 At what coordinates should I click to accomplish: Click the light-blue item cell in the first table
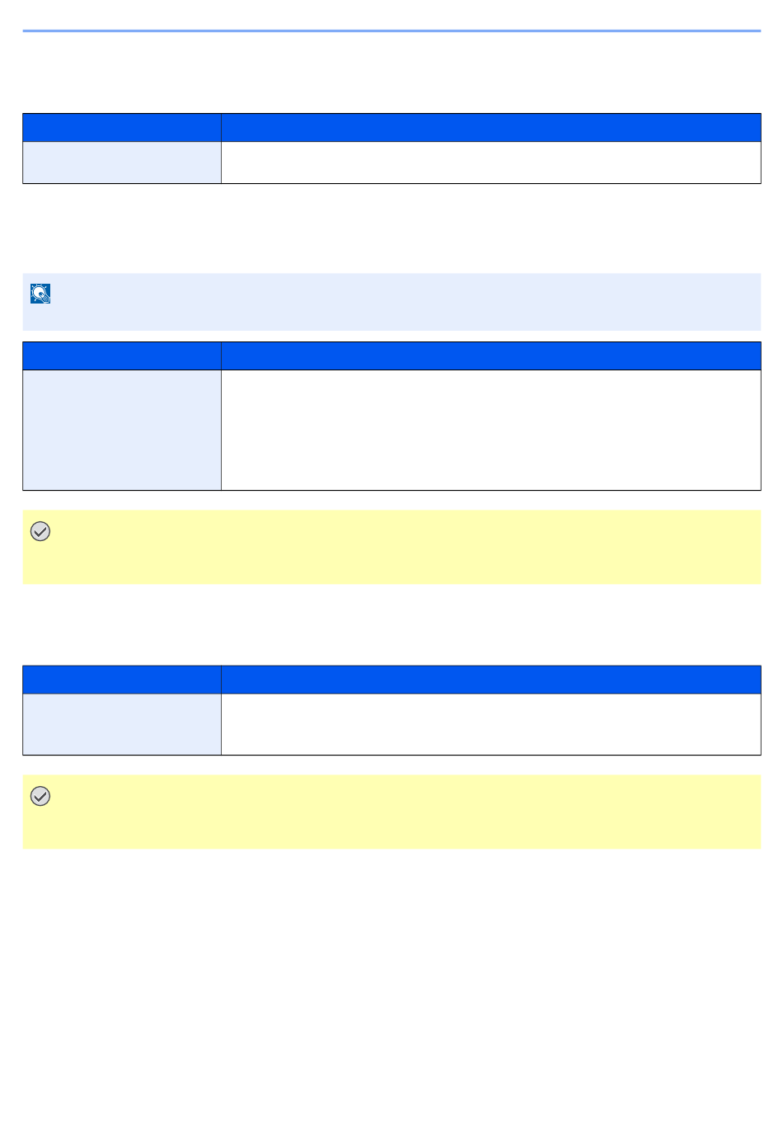122,162
